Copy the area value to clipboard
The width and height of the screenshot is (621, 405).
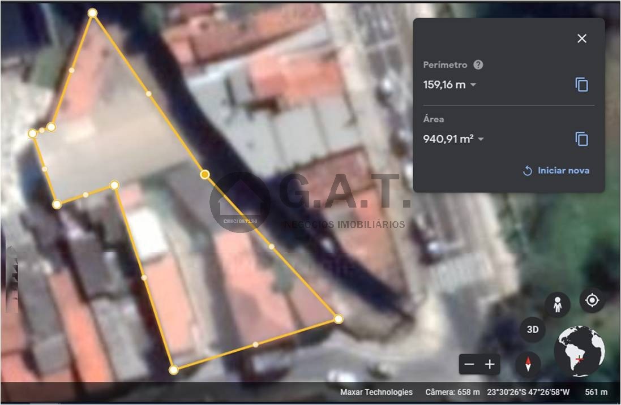581,139
